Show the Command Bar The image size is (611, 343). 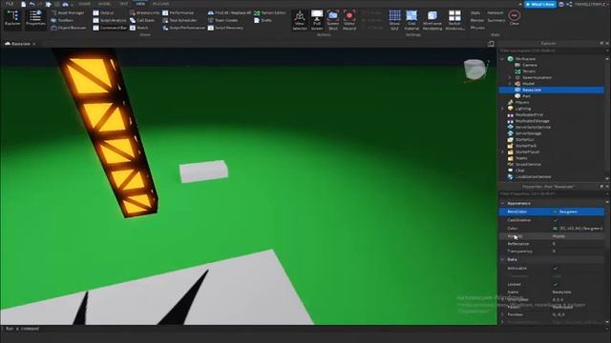pos(110,28)
